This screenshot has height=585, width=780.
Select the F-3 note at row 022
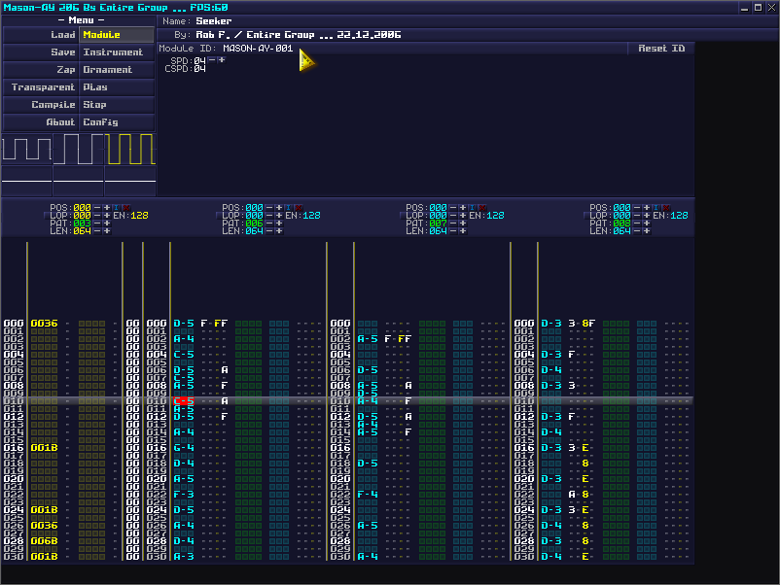pyautogui.click(x=184, y=495)
